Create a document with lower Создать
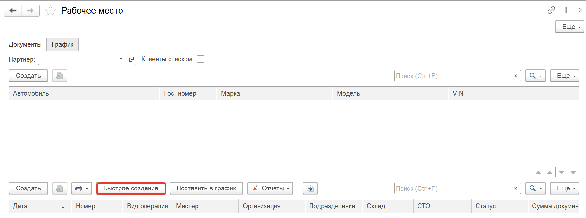Viewport: 586px width, 218px height. 28,188
